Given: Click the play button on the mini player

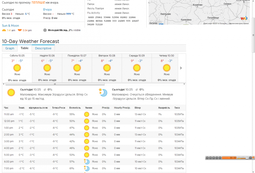Looking at the screenshot, I should coord(207,158).
